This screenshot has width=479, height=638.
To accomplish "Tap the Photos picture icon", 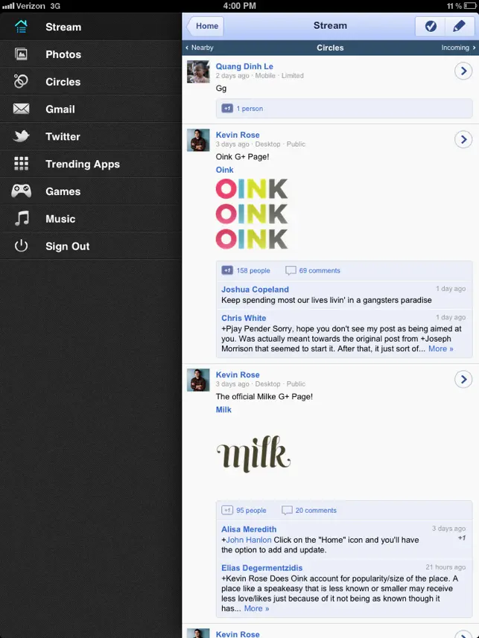I will point(21,54).
